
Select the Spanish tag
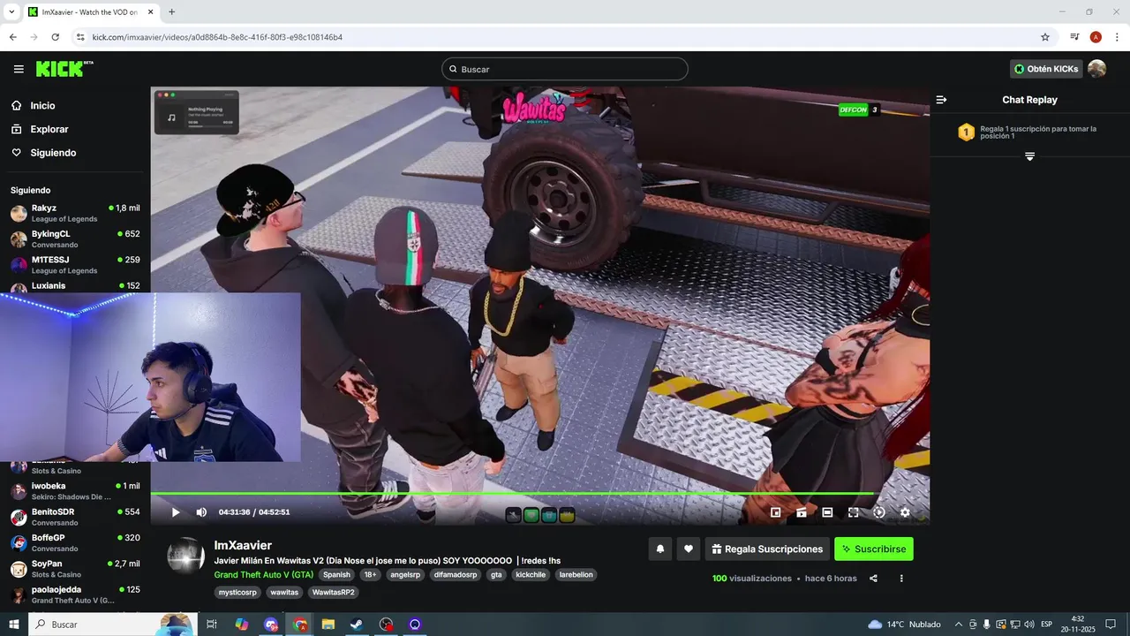pos(336,574)
